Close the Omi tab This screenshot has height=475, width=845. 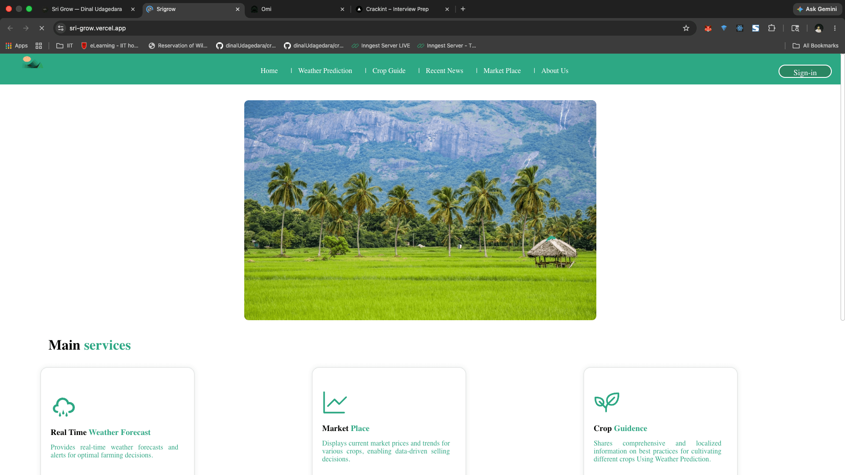click(x=342, y=9)
